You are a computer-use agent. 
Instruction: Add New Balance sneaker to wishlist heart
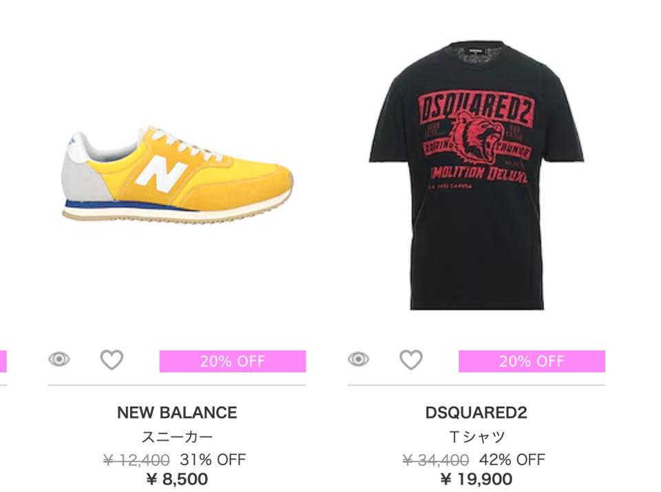(112, 360)
